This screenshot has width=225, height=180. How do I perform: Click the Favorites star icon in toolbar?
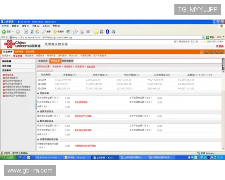pyautogui.click(x=55, y=32)
